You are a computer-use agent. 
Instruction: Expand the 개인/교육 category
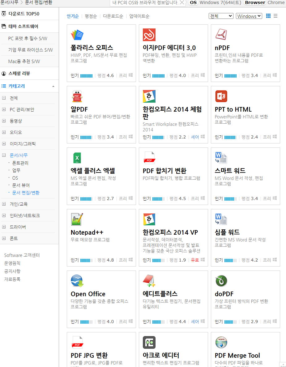pos(4,204)
